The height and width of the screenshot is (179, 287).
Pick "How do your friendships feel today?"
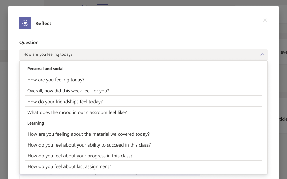click(65, 102)
